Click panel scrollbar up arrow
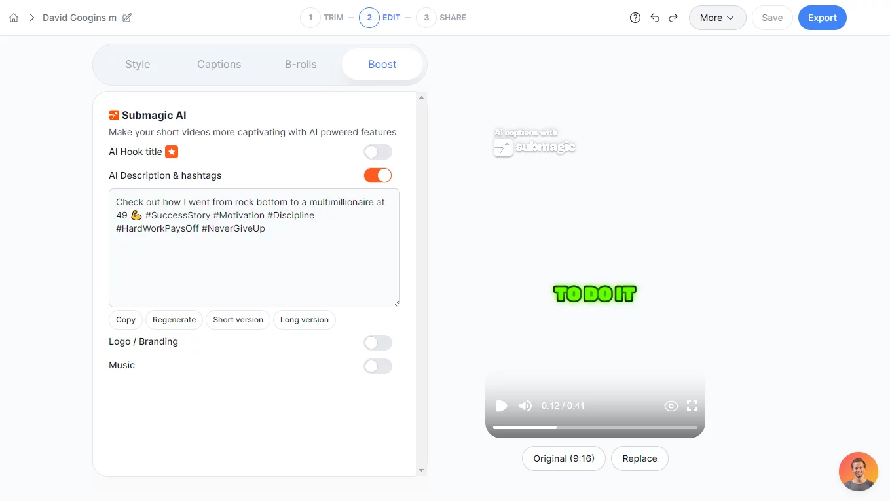This screenshot has width=890, height=501. pos(422,97)
